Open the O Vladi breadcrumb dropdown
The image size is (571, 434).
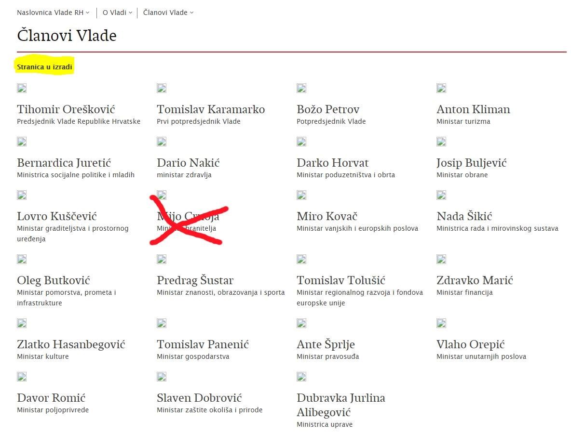click(117, 13)
